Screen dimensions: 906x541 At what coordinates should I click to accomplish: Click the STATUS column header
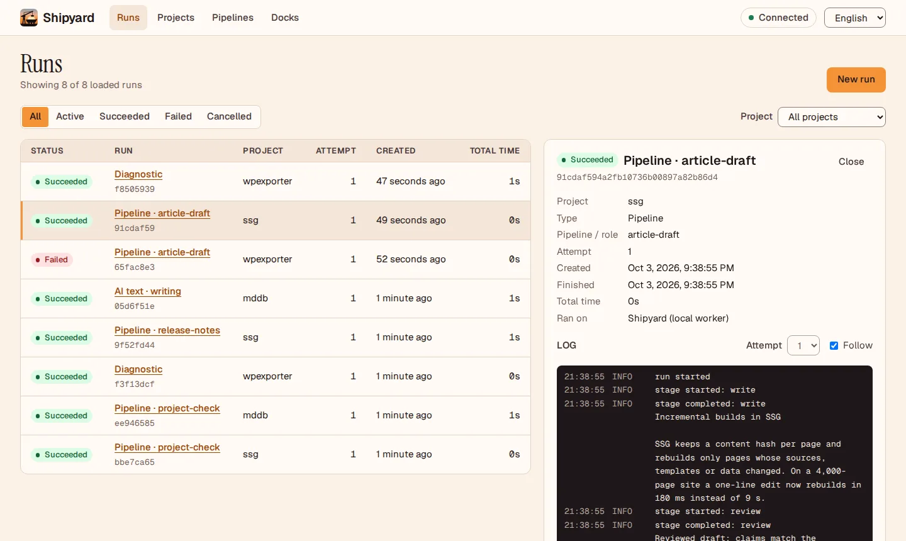coord(47,151)
